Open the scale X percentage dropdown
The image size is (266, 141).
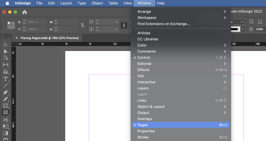tap(117, 22)
